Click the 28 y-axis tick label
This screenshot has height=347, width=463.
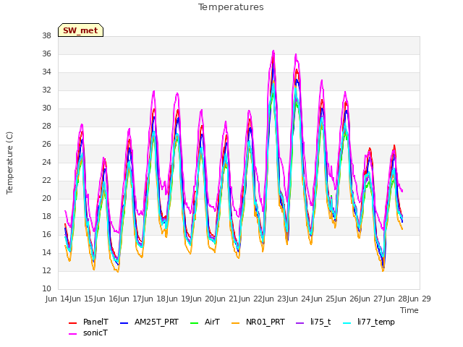pos(46,126)
